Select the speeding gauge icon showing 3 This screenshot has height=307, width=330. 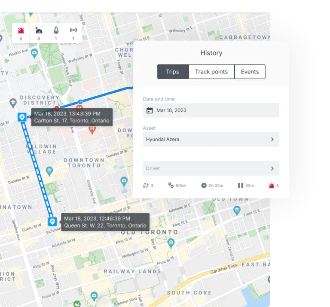39,30
